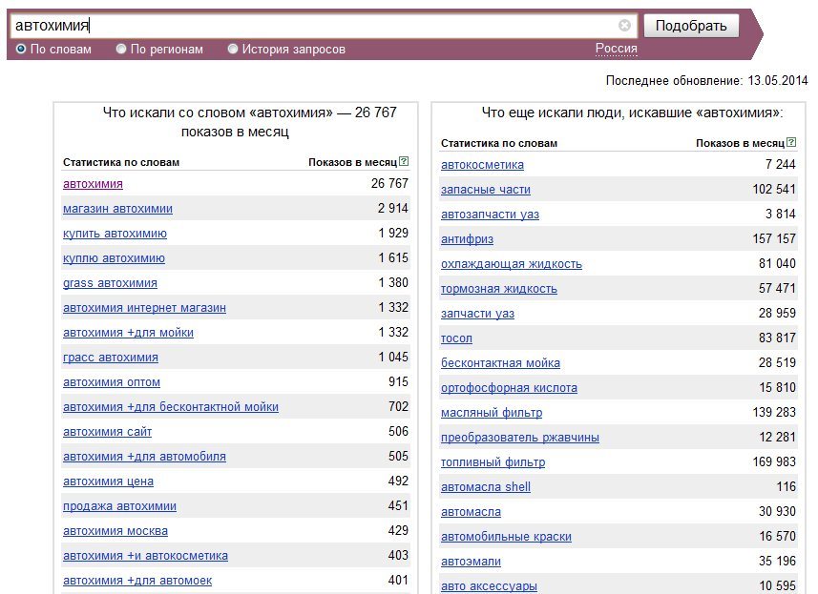Open the 'магазин автохимии' link
Viewport: 818px width, 594px height.
click(x=118, y=209)
